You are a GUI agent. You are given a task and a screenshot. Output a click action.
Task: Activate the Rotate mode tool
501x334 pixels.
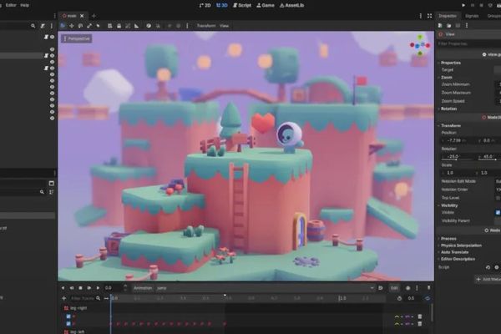(80, 26)
